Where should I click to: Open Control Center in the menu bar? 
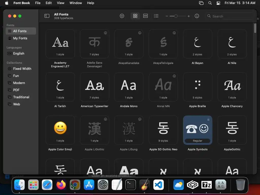pyautogui.click(x=218, y=3)
